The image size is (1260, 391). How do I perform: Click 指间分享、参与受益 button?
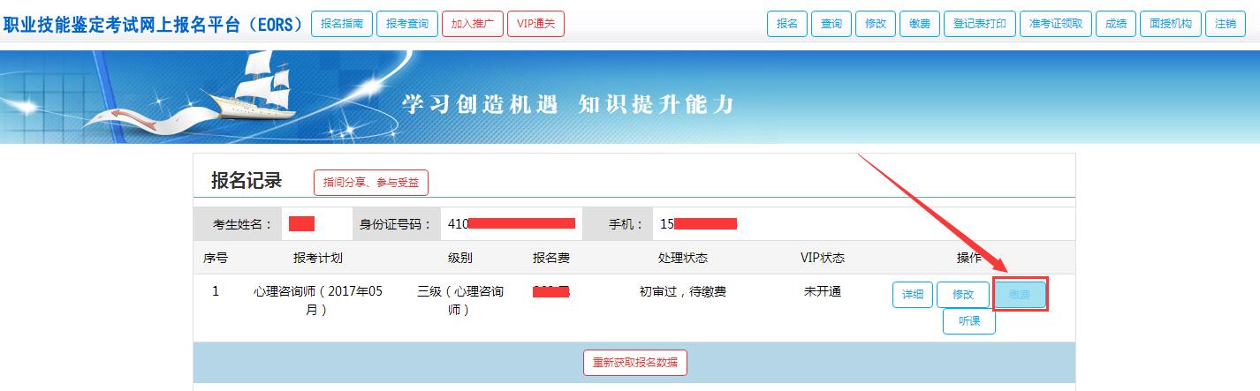pos(371,183)
